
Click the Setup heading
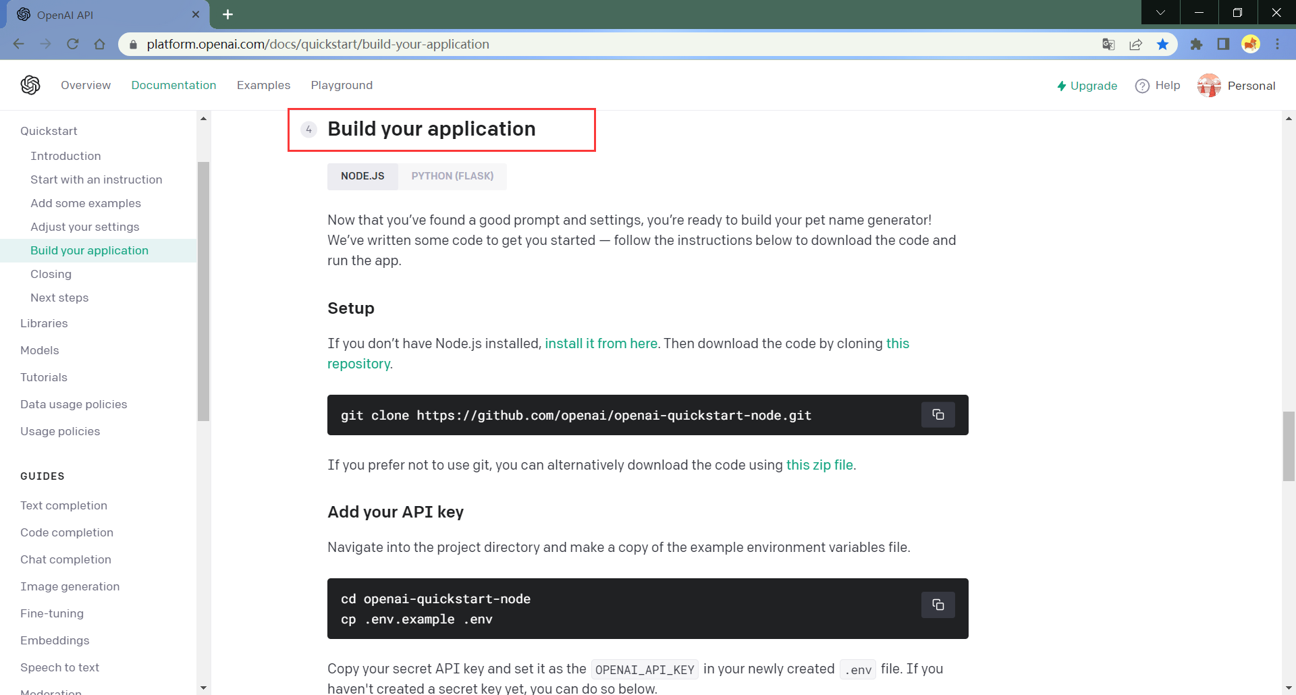click(x=351, y=308)
